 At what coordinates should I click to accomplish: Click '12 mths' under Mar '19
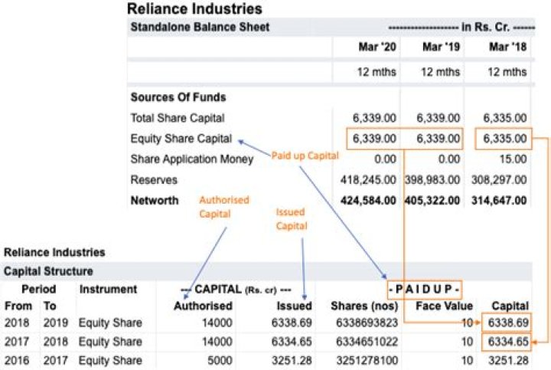coord(440,72)
